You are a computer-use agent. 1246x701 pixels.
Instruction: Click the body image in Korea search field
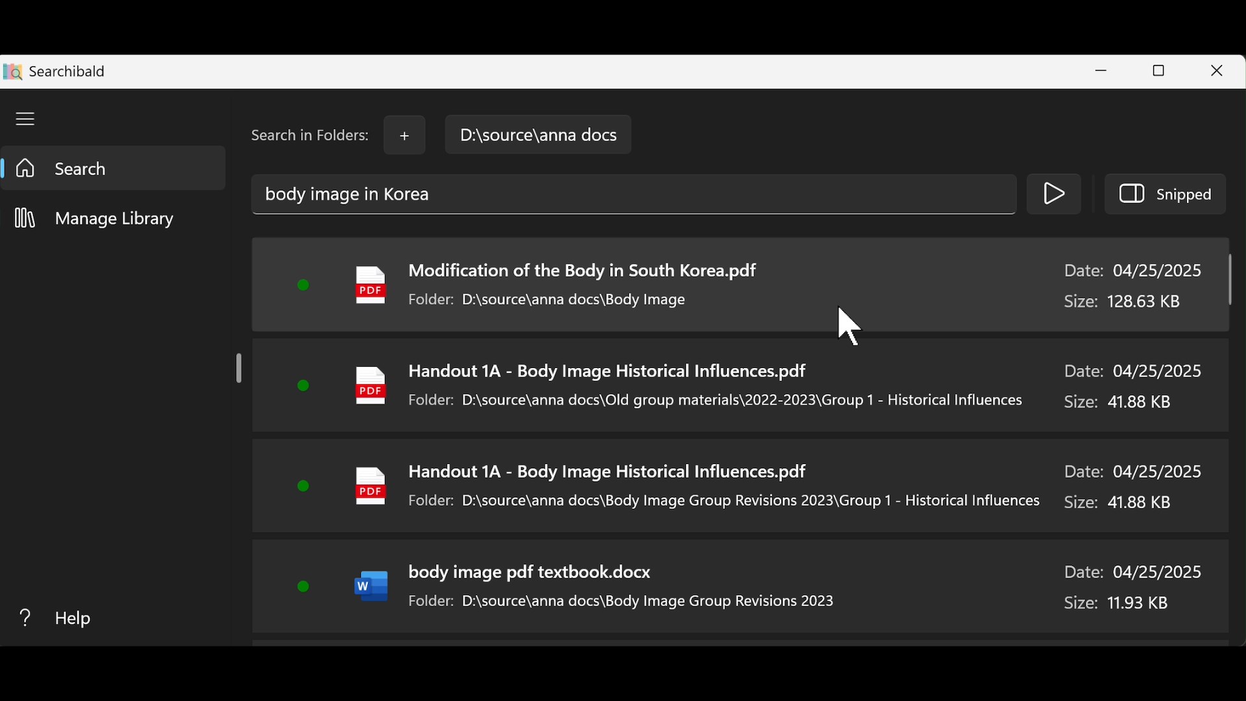(x=633, y=194)
